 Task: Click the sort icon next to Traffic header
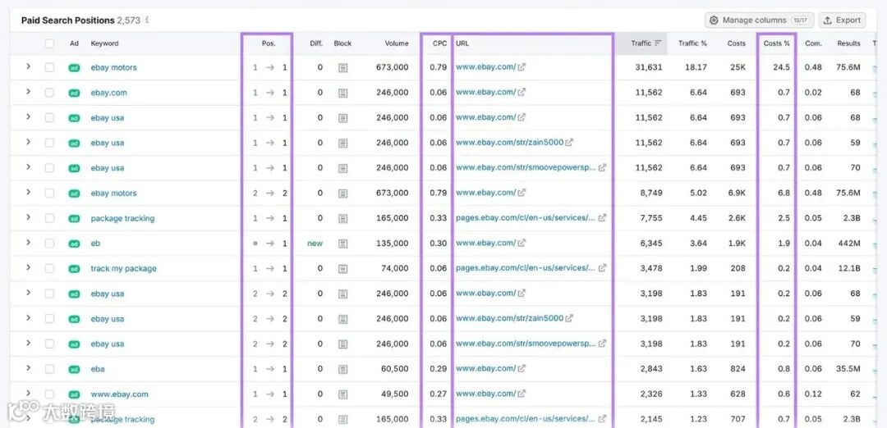(x=658, y=43)
